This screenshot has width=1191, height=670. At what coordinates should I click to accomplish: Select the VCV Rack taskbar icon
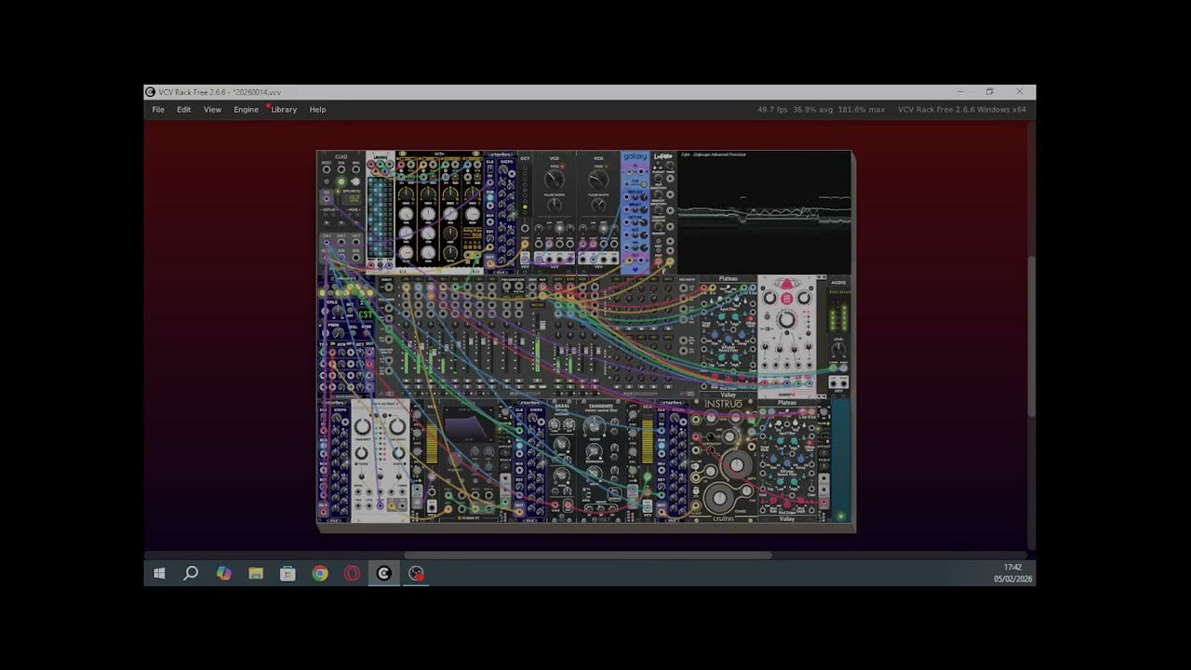click(x=383, y=573)
